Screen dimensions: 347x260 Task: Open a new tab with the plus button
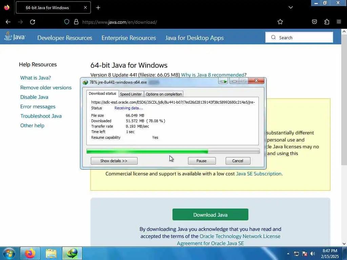pyautogui.click(x=98, y=8)
